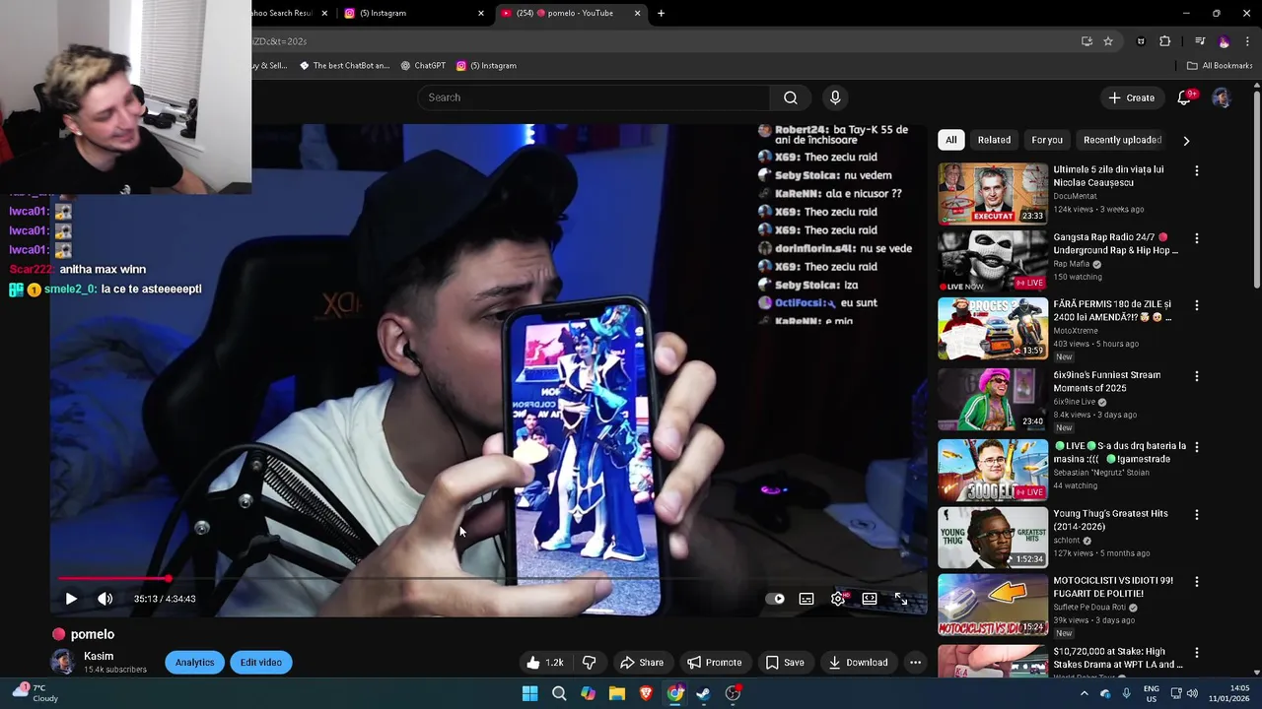Share the video
The image size is (1262, 709).
pos(641,663)
